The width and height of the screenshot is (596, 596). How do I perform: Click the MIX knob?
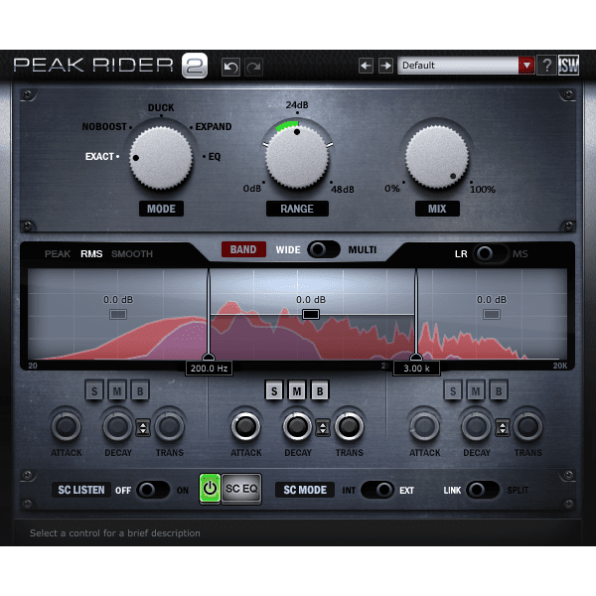click(437, 157)
